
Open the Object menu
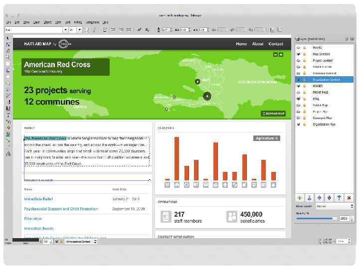tap(47, 22)
